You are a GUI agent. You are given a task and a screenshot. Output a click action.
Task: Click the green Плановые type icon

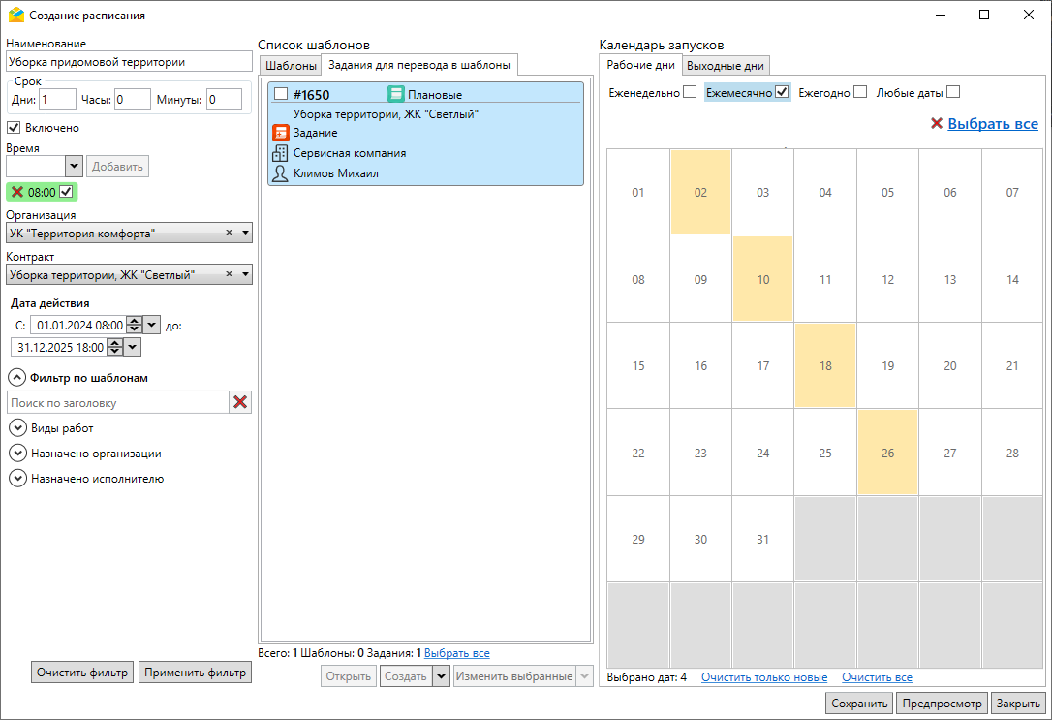[396, 94]
